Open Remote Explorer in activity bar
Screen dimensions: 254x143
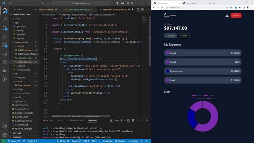(5, 54)
